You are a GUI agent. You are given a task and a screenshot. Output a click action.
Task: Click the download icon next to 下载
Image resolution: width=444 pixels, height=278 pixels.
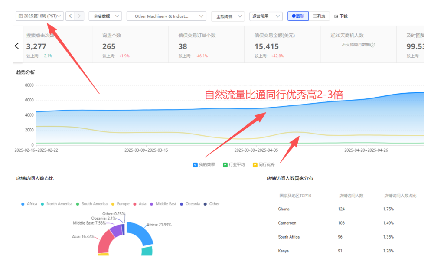pyautogui.click(x=336, y=16)
